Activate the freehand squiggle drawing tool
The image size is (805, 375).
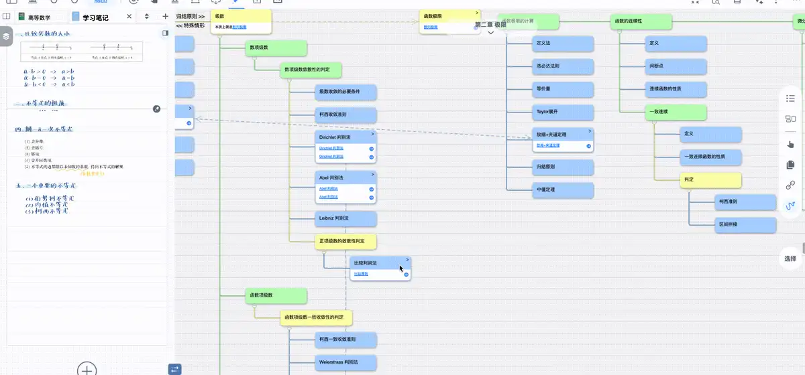point(790,206)
